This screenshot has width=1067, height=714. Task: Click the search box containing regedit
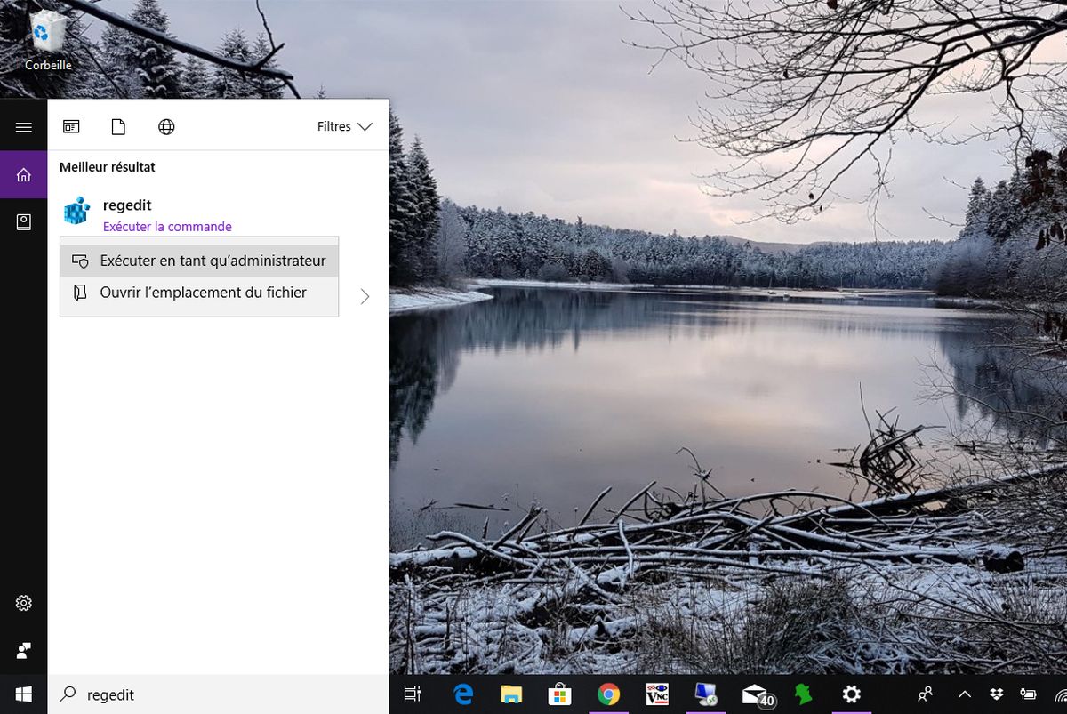click(219, 694)
